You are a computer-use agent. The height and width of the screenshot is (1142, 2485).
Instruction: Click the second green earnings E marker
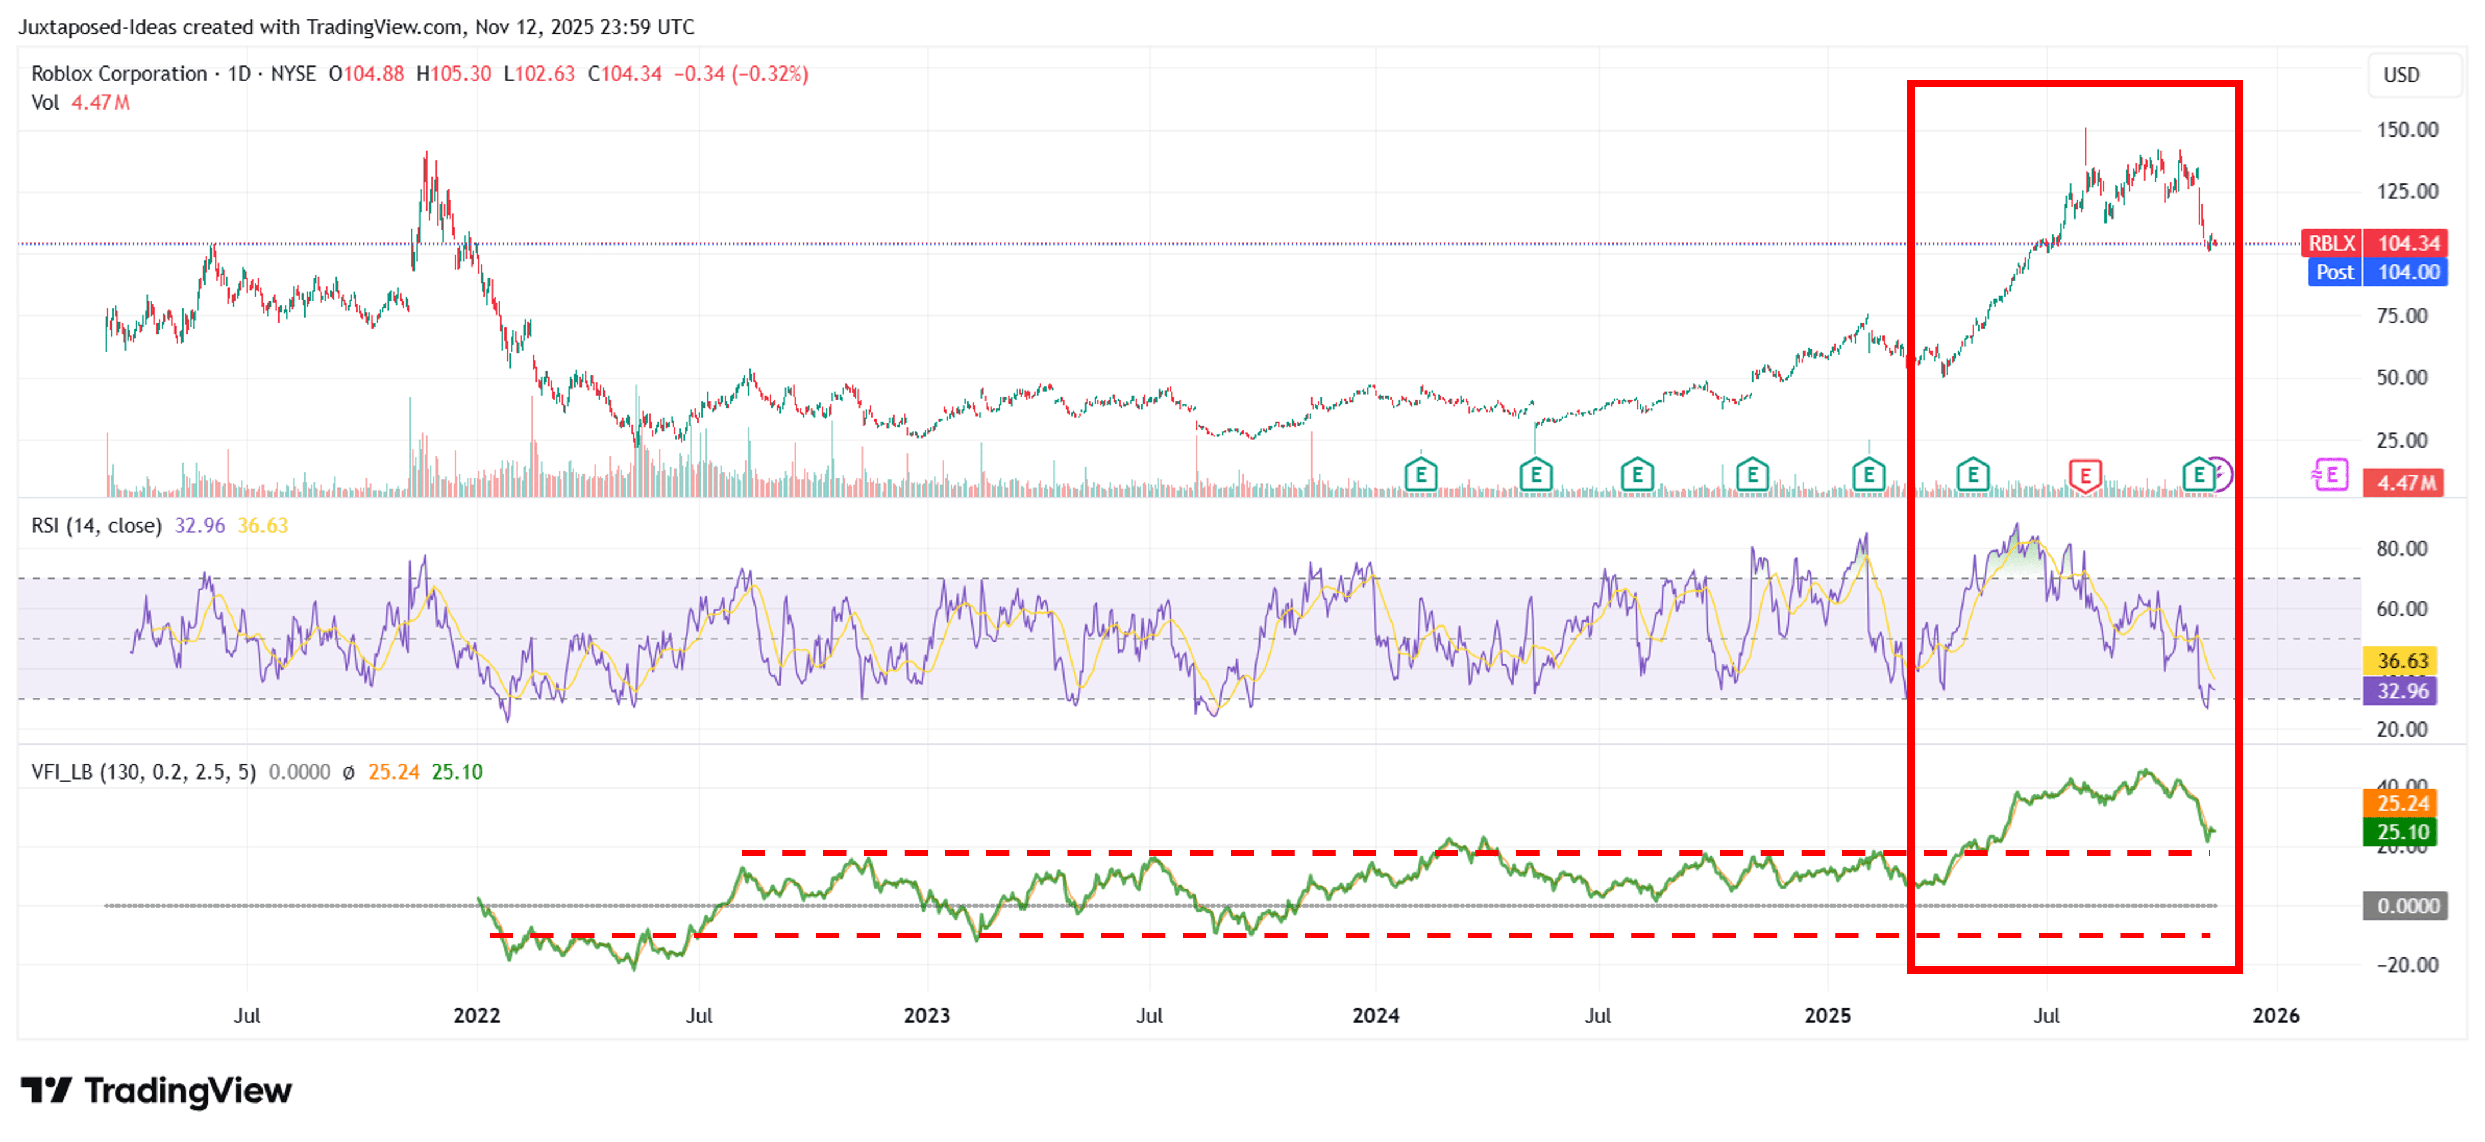tap(1536, 475)
